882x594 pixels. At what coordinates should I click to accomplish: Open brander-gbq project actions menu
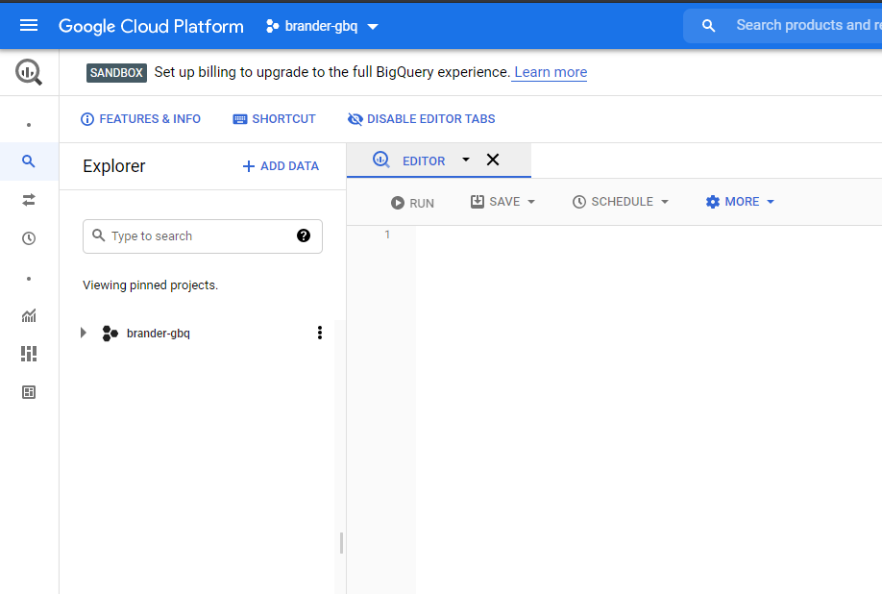click(320, 333)
